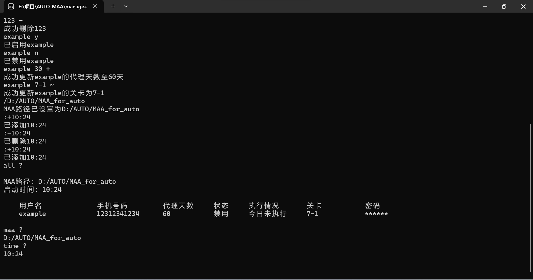
Task: Expand the new tab profile dropdown chevron
Action: pos(126,6)
